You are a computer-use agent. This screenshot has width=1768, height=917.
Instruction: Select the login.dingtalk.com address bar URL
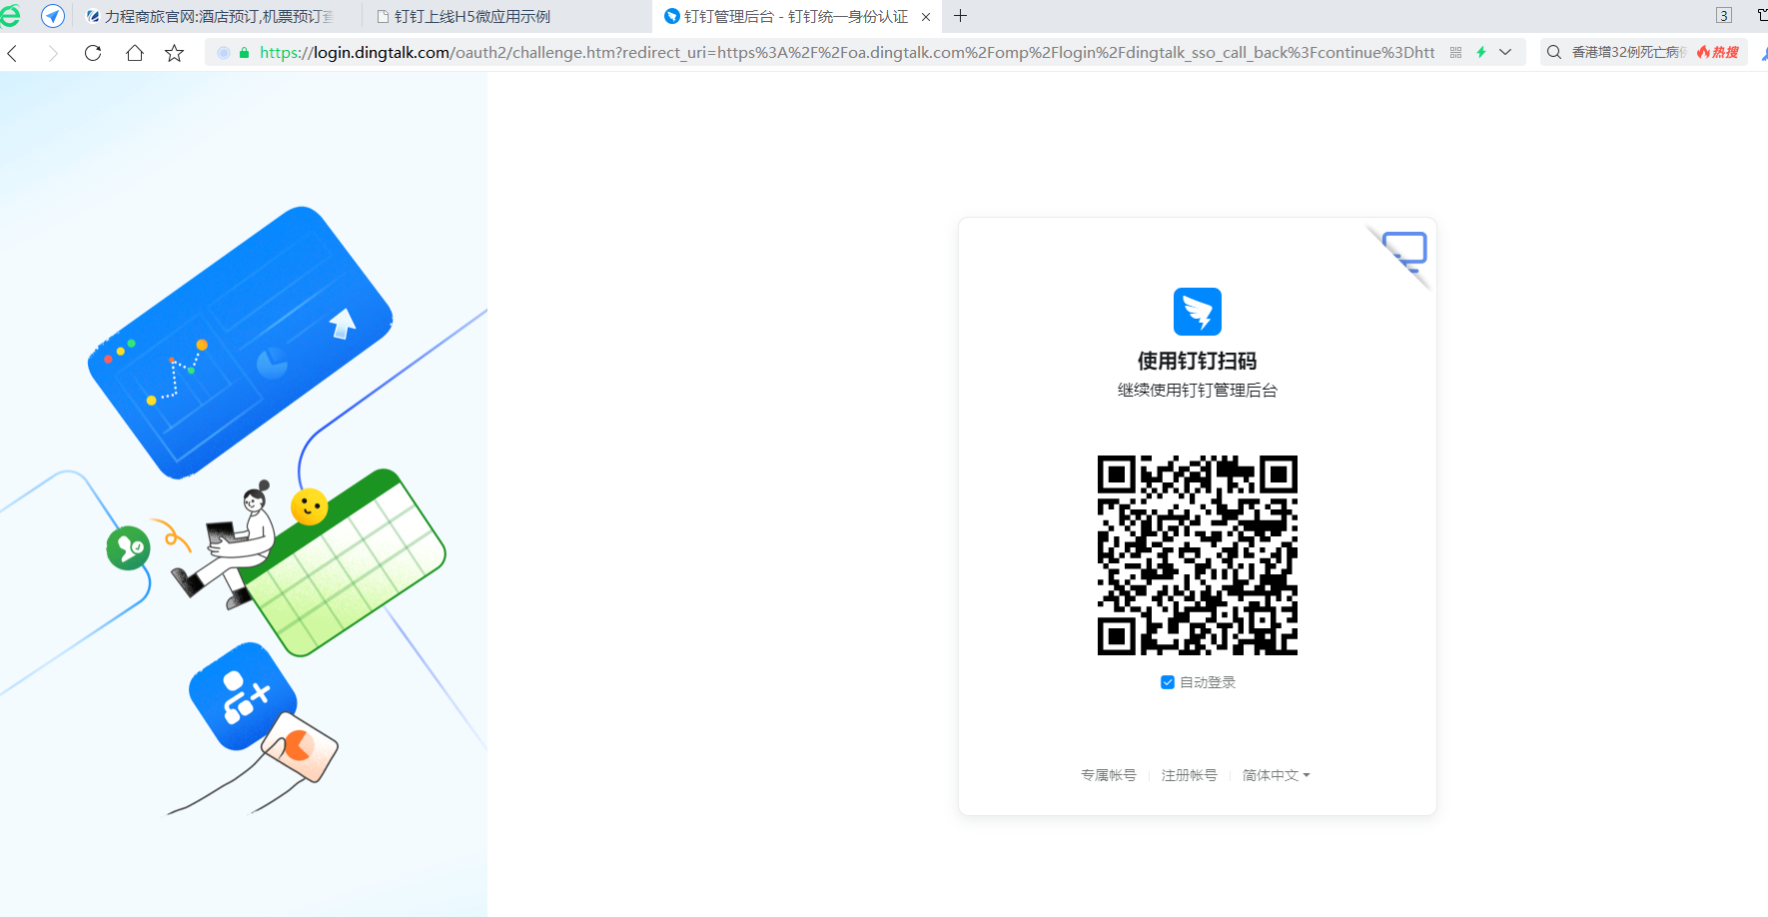tap(847, 53)
